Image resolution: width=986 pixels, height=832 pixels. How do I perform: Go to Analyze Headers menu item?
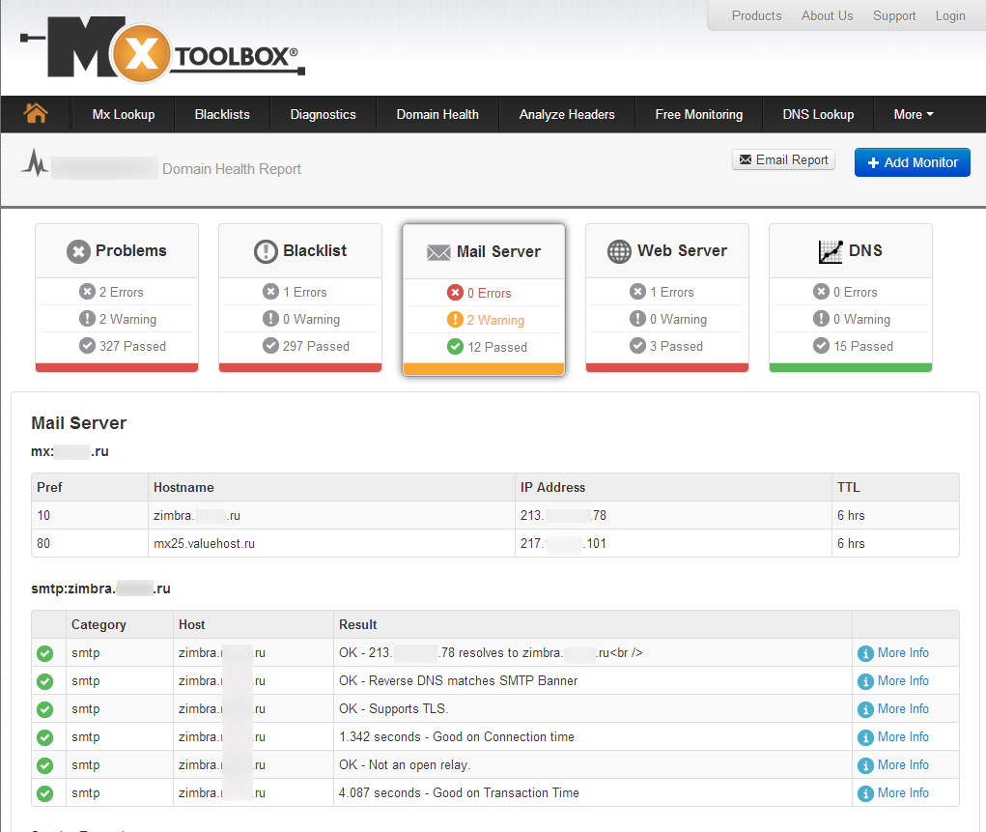coord(567,114)
